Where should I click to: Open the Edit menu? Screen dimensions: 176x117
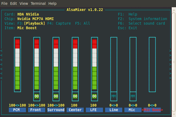tap(14, 3)
